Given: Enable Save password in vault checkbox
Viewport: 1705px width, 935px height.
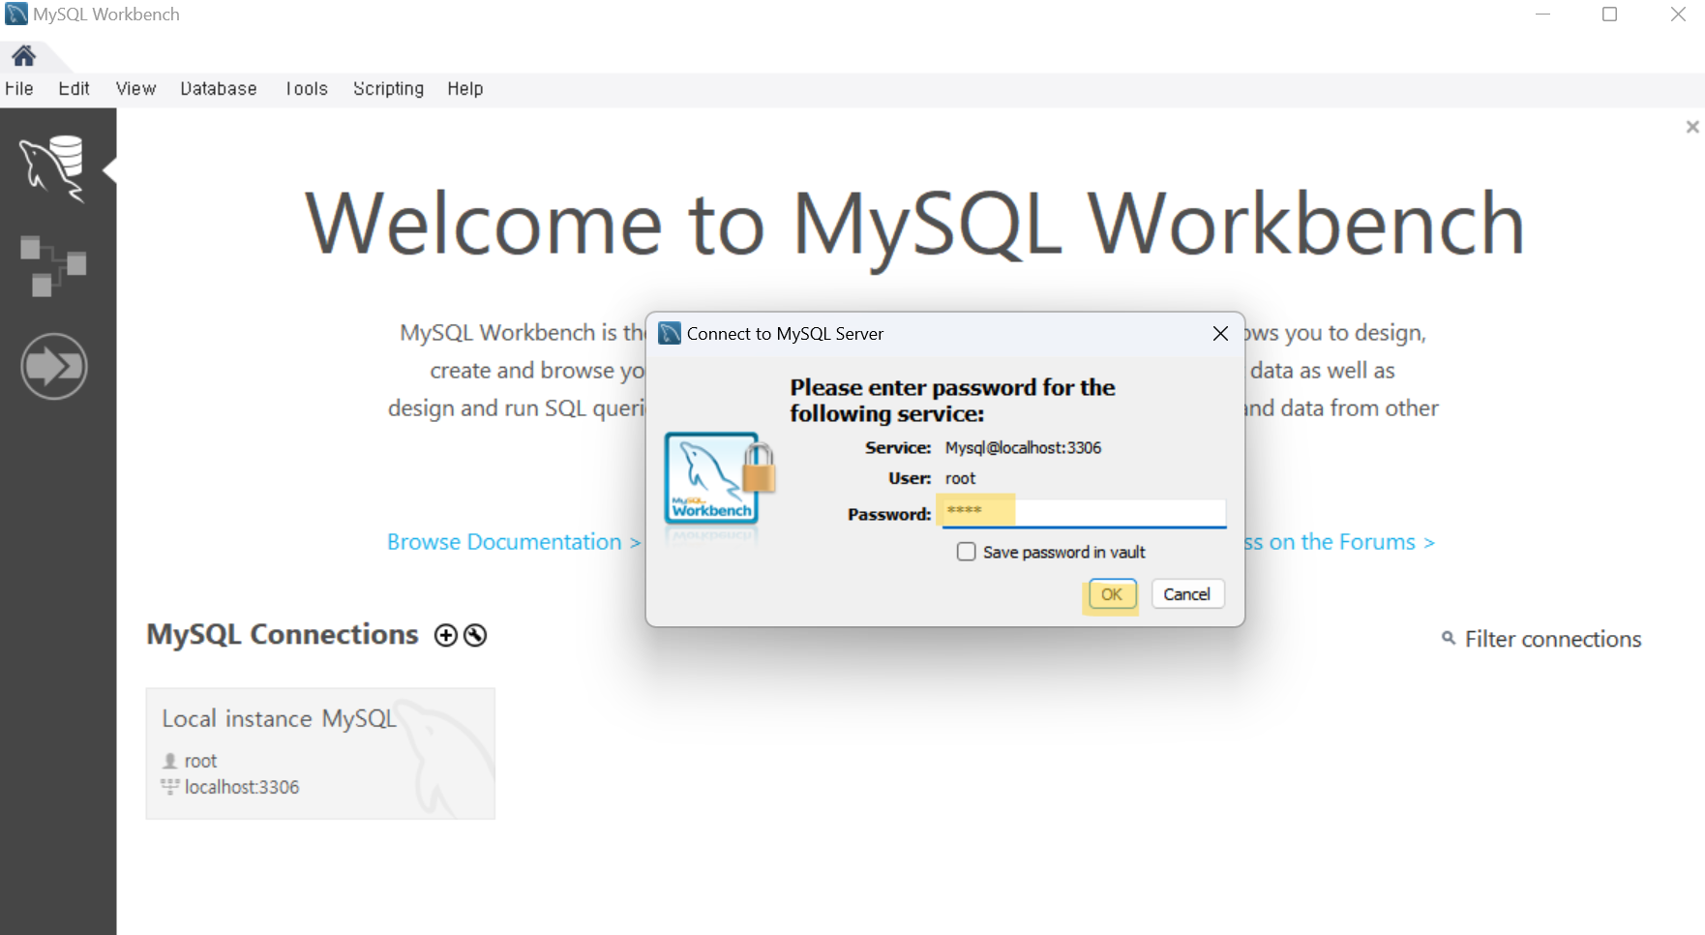Looking at the screenshot, I should click(966, 552).
